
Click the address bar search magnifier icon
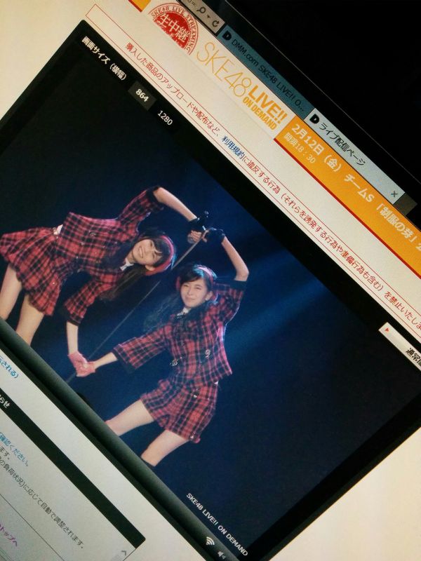(201, 10)
